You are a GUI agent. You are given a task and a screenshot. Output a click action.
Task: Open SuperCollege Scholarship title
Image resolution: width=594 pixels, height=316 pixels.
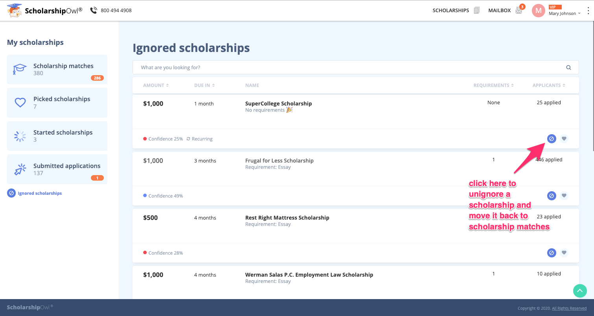(x=279, y=103)
